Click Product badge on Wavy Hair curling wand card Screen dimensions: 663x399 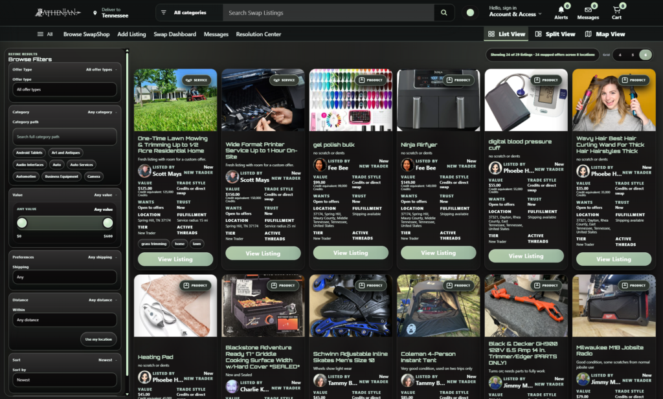click(x=633, y=80)
